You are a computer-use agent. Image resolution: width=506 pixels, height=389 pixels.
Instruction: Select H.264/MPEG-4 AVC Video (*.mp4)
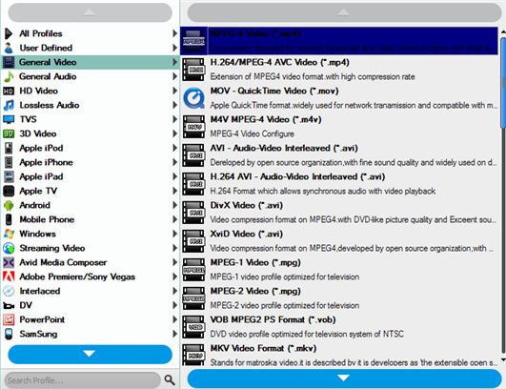[x=339, y=69]
